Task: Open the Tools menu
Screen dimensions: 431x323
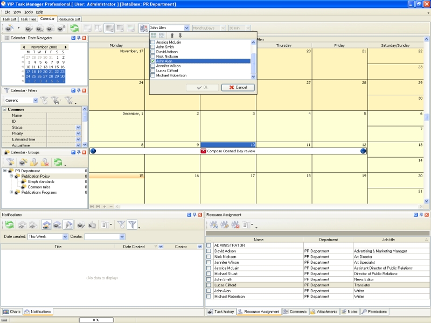Action: pos(29,12)
